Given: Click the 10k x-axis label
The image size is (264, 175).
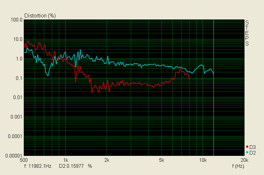Looking at the screenshot, I should pyautogui.click(x=203, y=160).
